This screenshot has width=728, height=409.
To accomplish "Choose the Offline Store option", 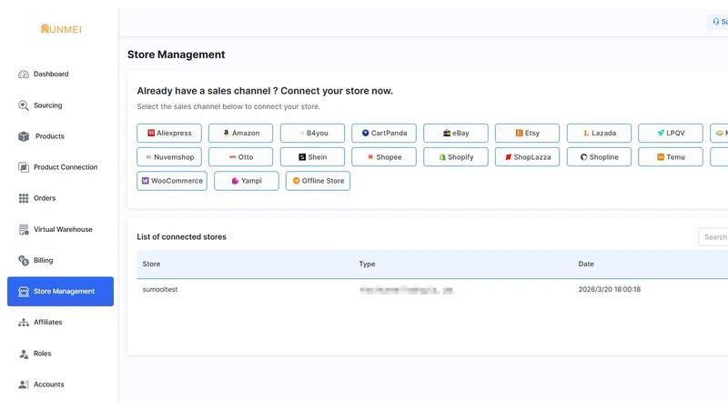I will 318,181.
